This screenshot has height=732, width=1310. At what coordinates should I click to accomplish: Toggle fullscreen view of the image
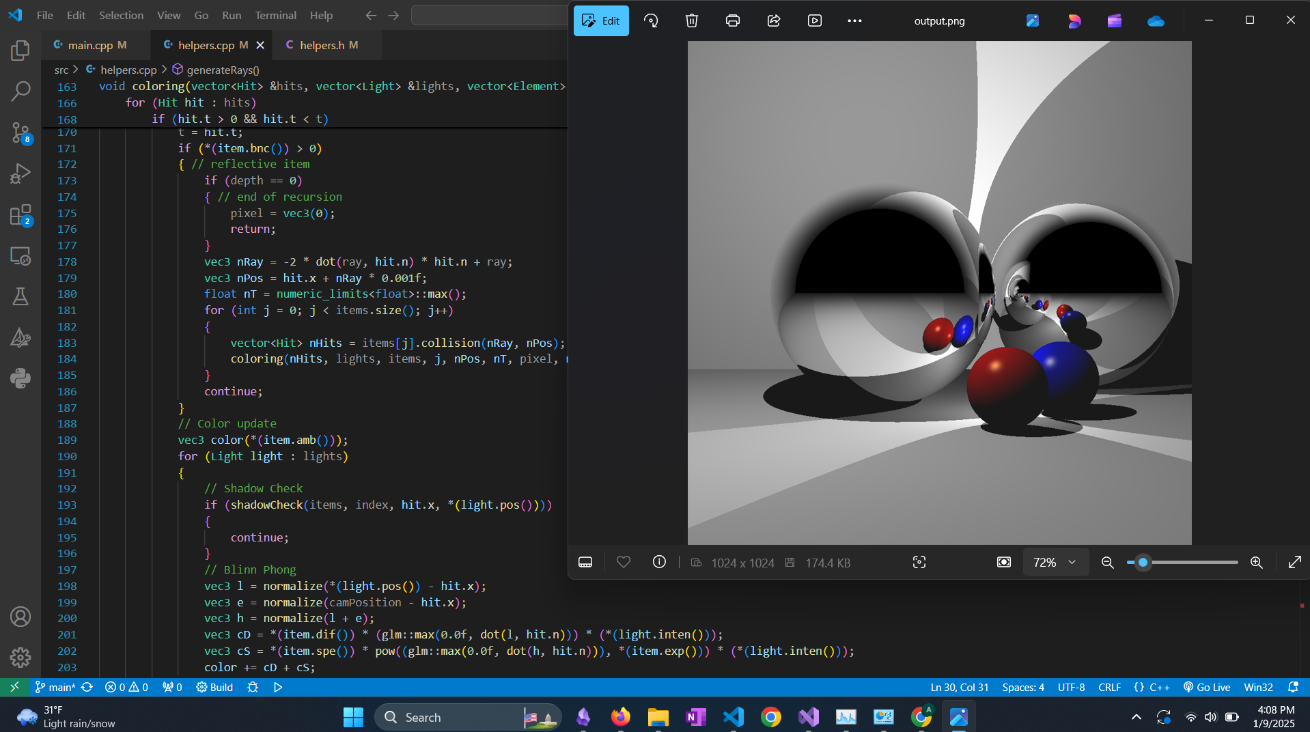coord(1294,562)
